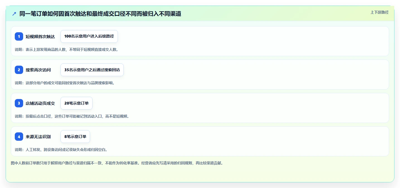Image resolution: width=400 pixels, height=188 pixels.
Task: Click the step 1 number badge
Action: [19, 36]
